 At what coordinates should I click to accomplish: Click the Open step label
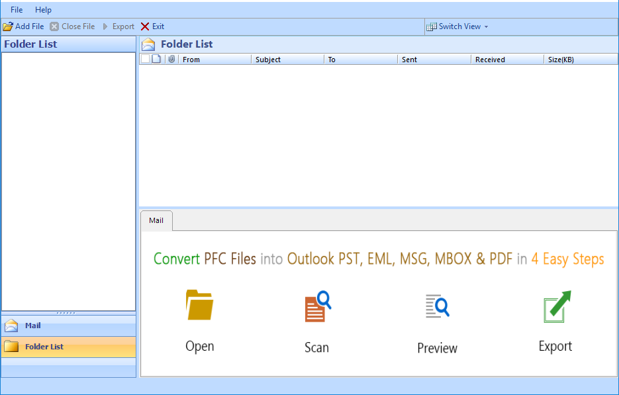pos(200,347)
